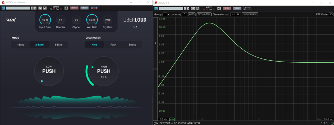Click the Denoise knob
334x125 pixels.
pos(61,20)
